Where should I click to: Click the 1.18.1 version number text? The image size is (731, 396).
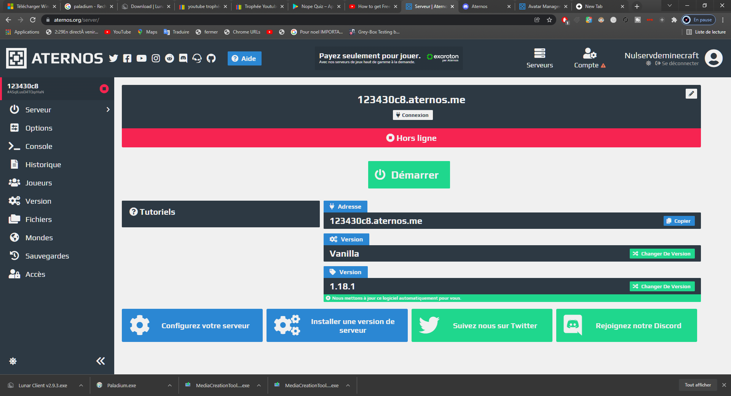[342, 286]
